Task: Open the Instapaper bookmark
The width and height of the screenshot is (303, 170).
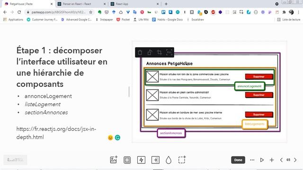Action: click(x=104, y=19)
